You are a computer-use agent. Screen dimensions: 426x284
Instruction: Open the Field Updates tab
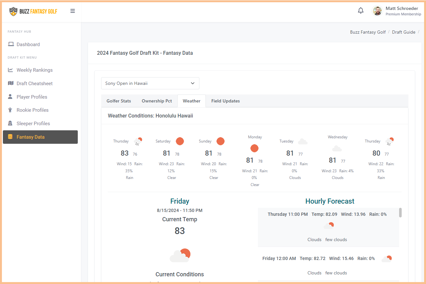coord(225,101)
